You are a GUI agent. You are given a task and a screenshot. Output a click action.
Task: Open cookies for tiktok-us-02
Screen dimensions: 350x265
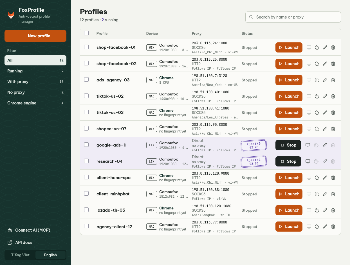coord(317,96)
